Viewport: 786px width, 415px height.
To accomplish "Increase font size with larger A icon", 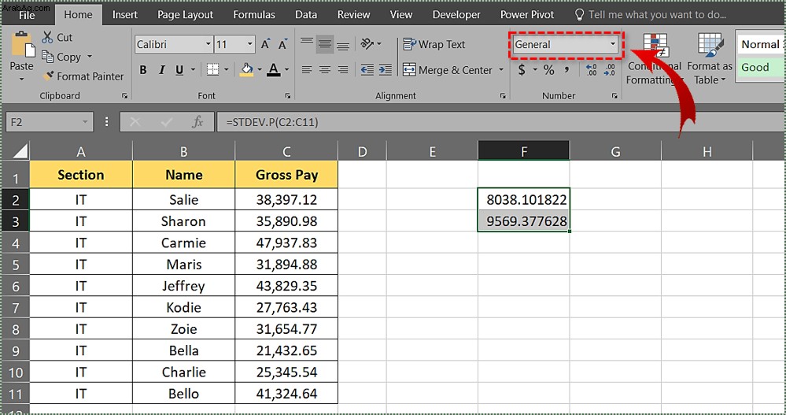I will coord(266,44).
